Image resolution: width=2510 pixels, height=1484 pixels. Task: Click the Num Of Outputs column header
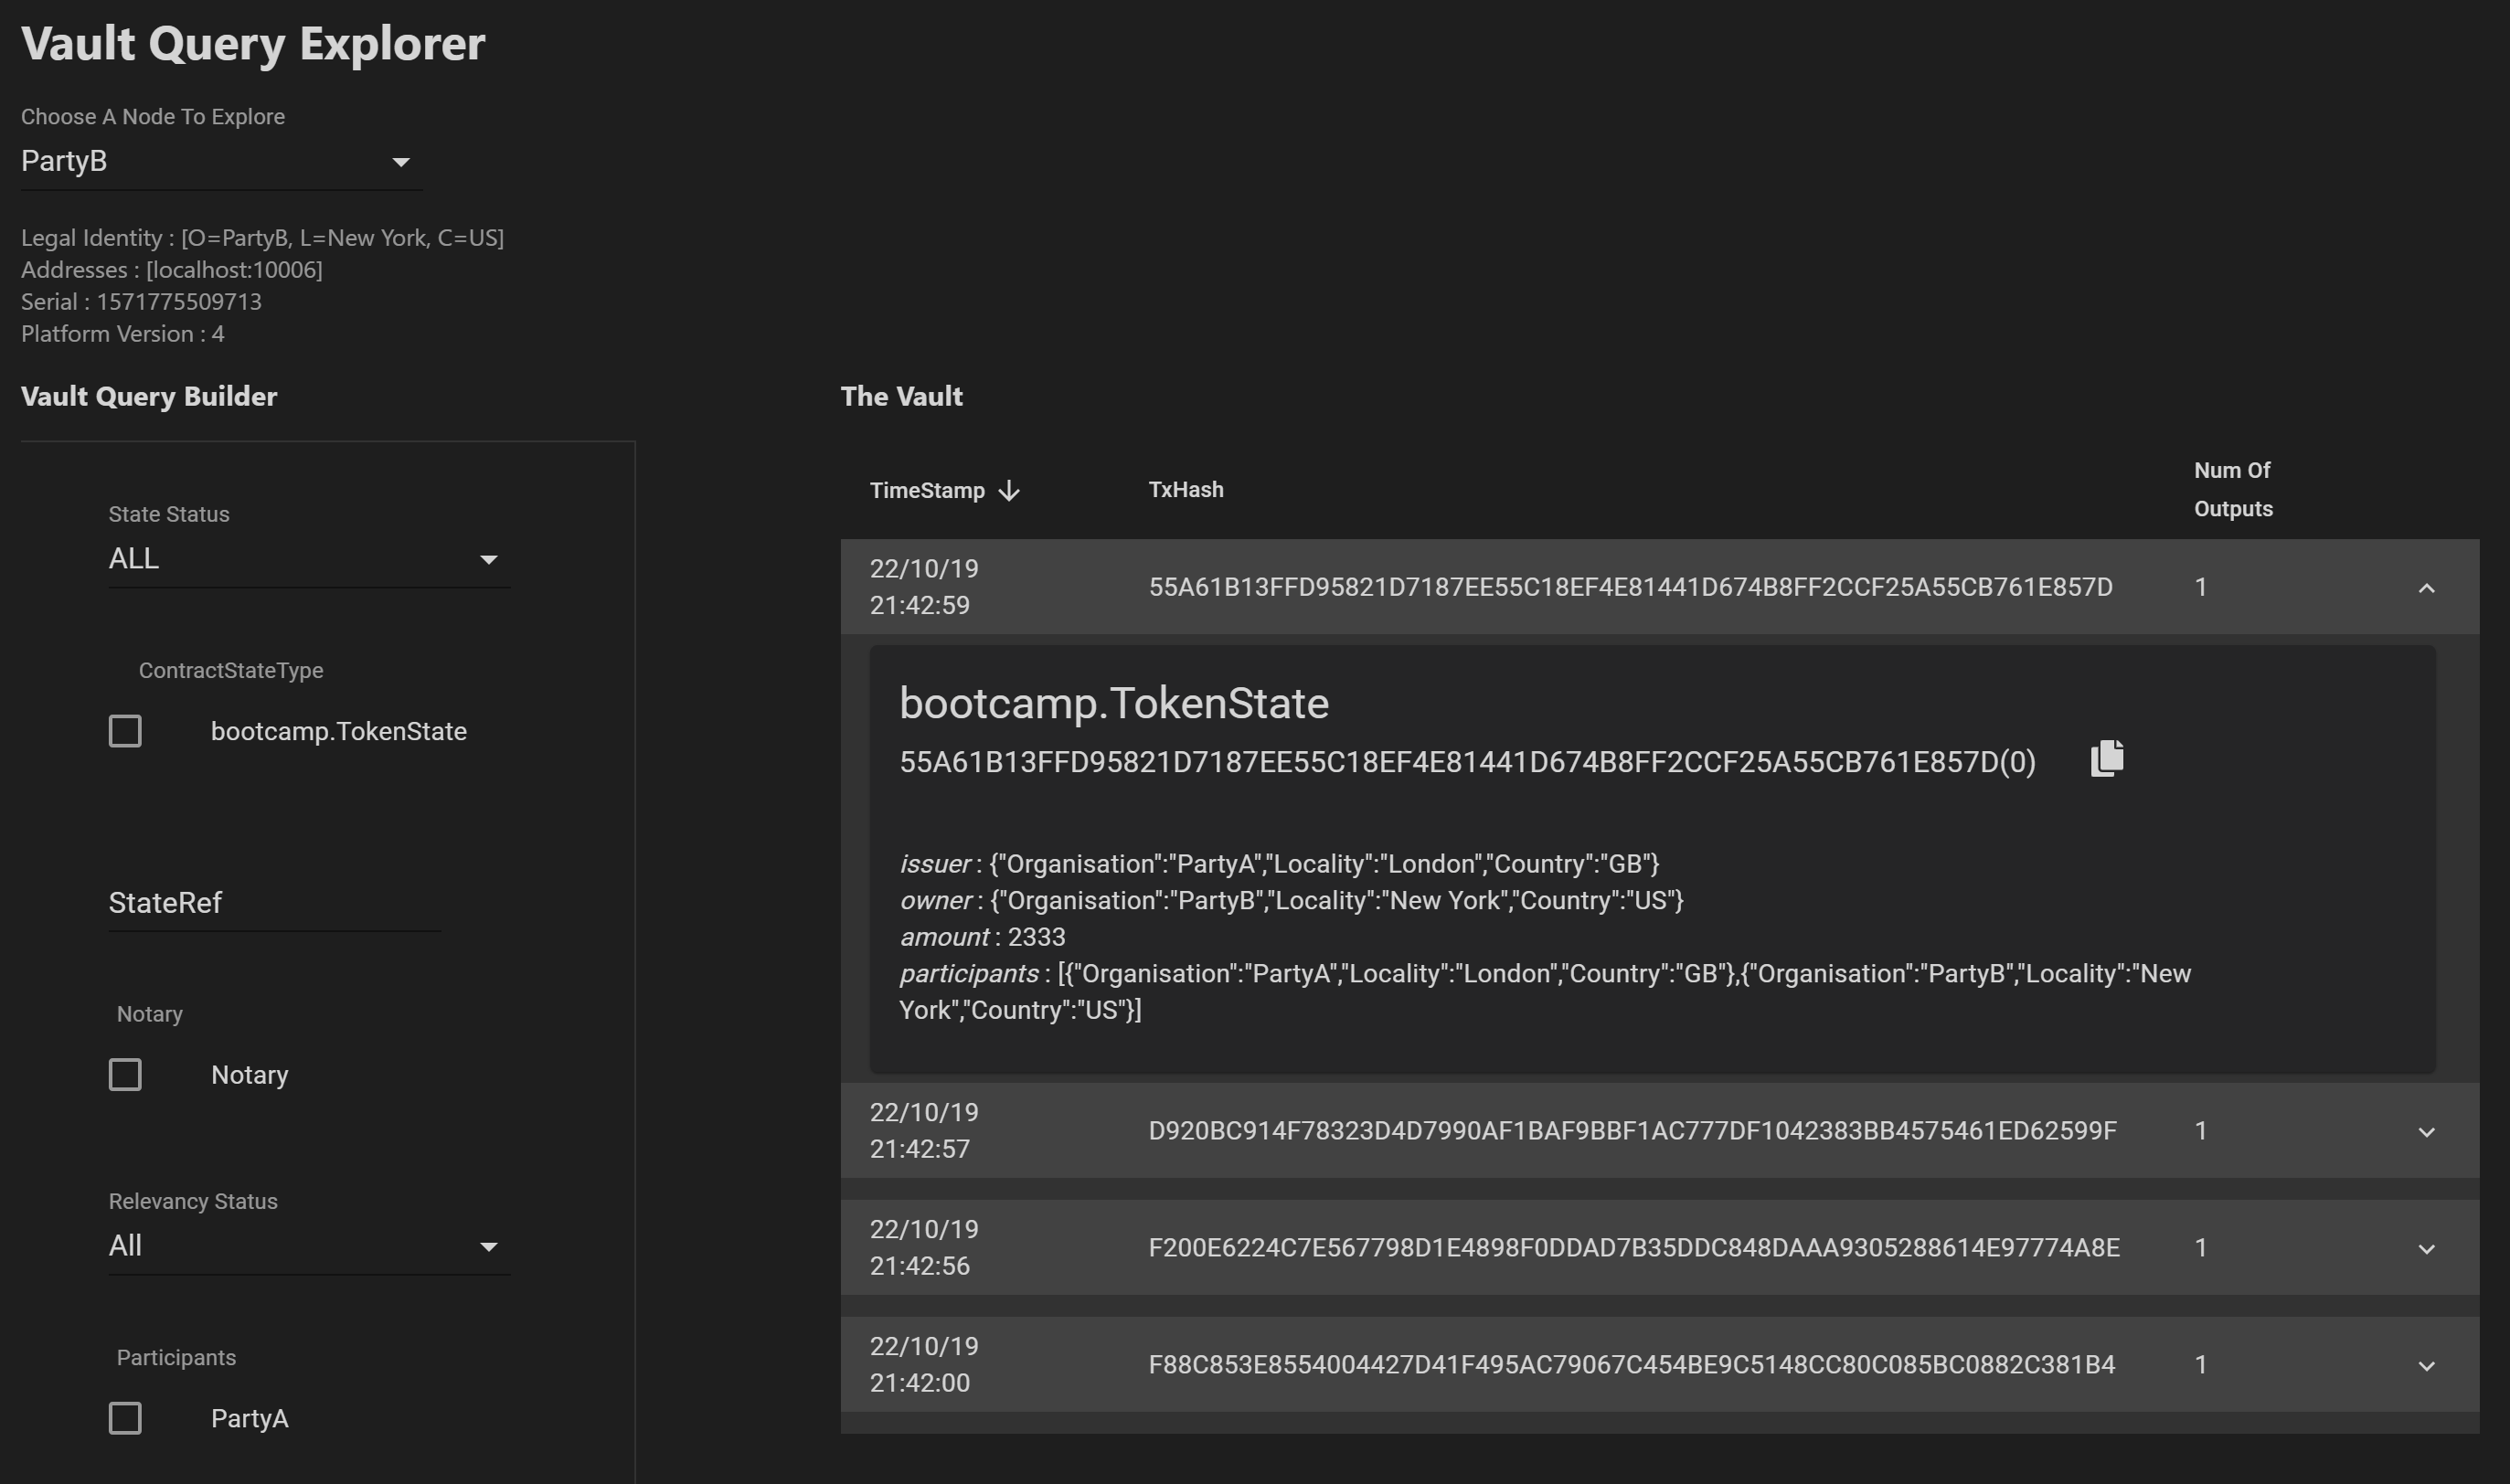[x=2232, y=490]
